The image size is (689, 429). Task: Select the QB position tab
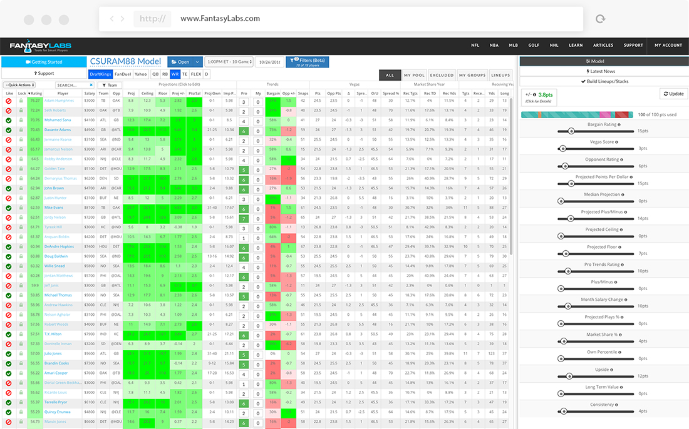[x=155, y=74]
